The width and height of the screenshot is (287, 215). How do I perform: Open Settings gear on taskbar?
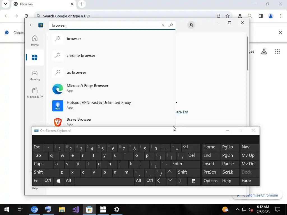117,209
